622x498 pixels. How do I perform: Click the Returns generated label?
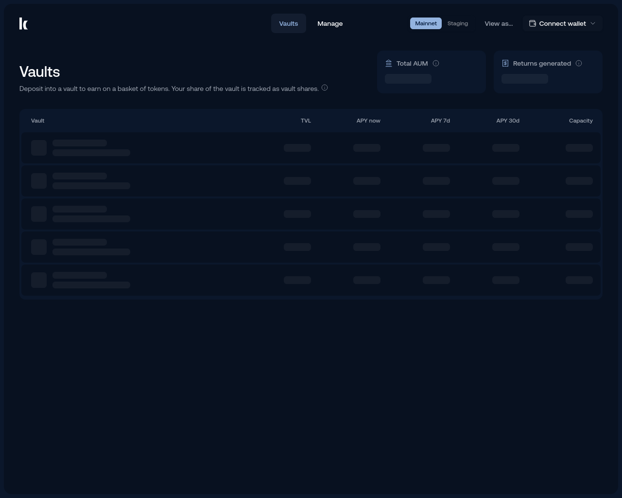[x=542, y=63]
